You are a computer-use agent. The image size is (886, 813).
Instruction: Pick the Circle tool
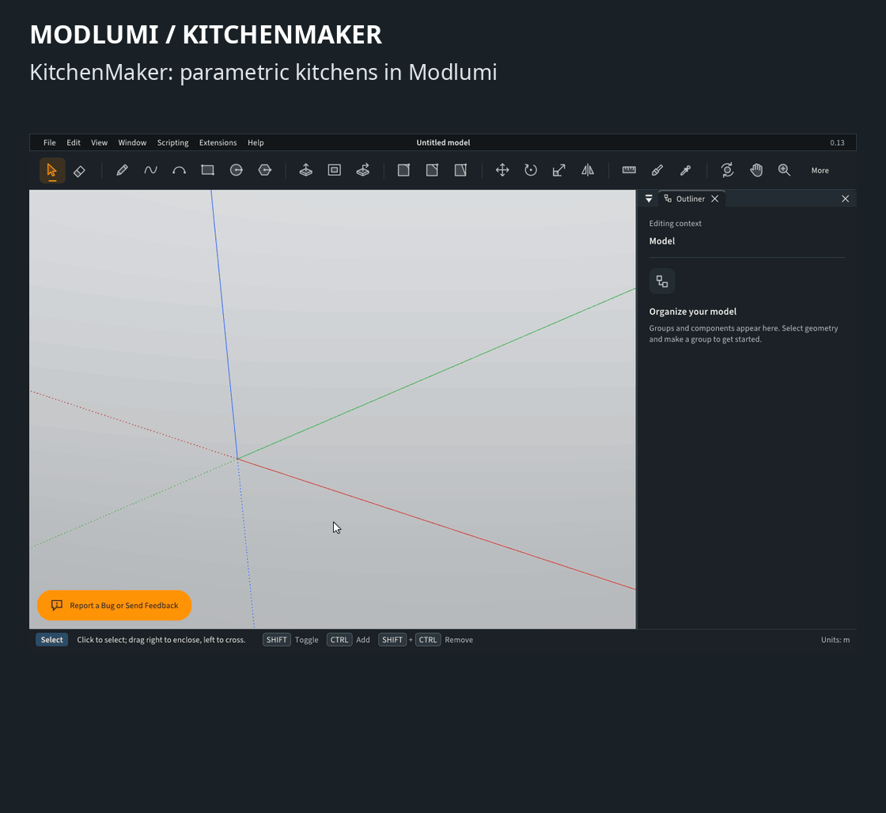point(237,170)
